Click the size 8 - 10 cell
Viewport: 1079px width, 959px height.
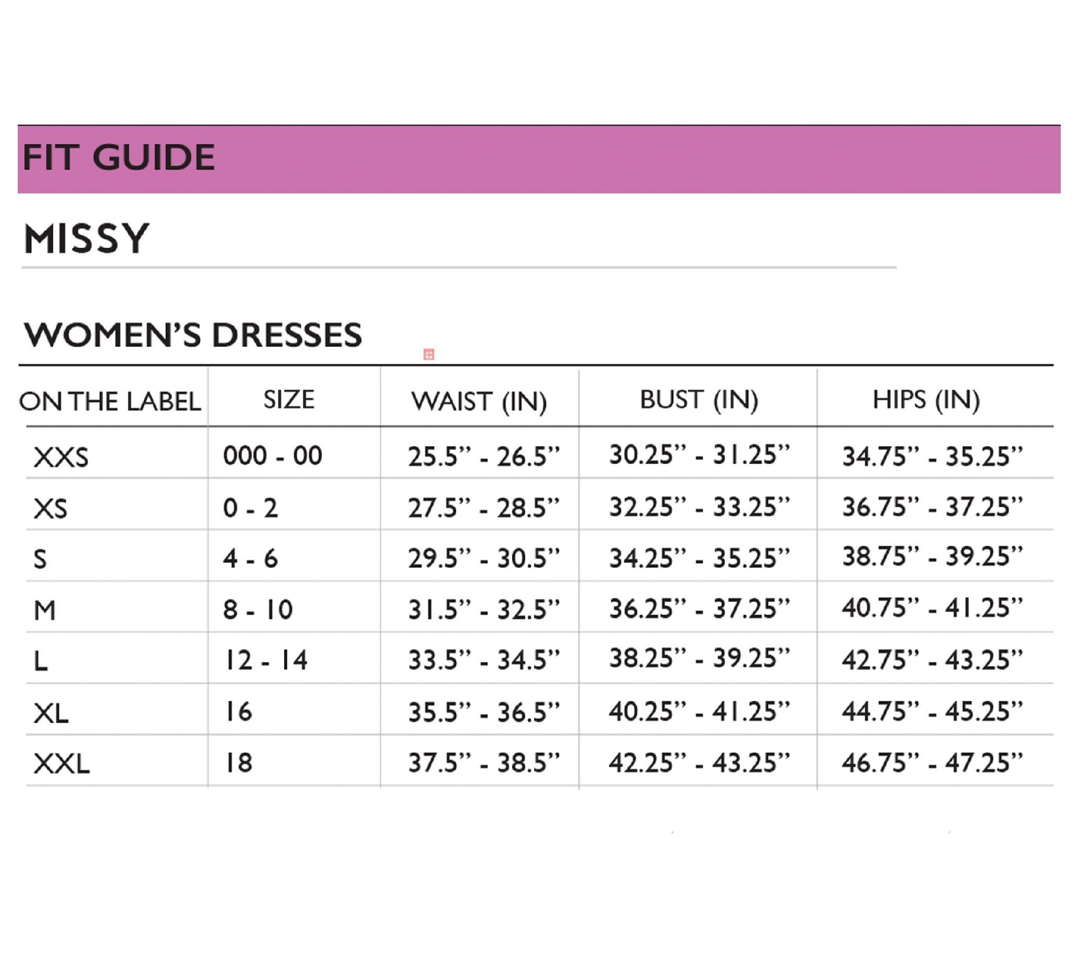click(x=258, y=610)
